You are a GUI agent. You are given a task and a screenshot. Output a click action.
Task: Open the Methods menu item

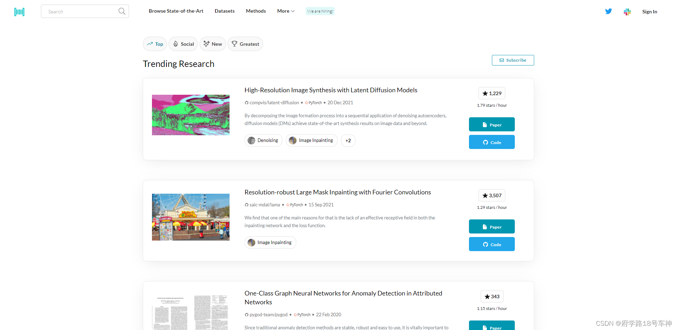point(256,11)
